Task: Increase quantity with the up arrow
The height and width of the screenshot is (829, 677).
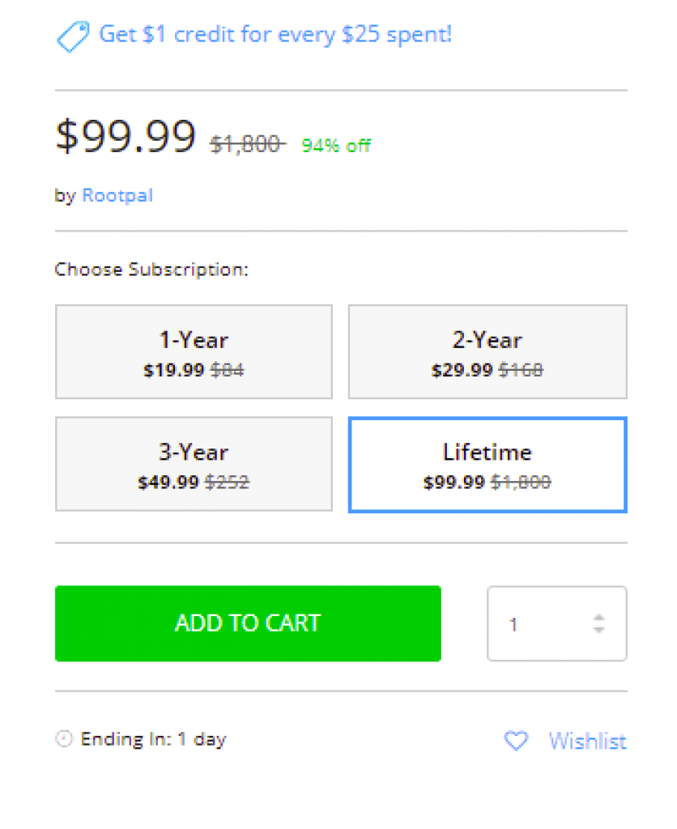Action: pyautogui.click(x=598, y=618)
